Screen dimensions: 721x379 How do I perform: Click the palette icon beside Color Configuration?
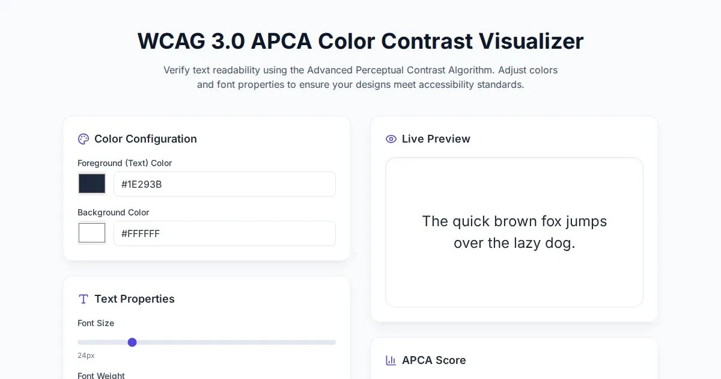pos(84,139)
